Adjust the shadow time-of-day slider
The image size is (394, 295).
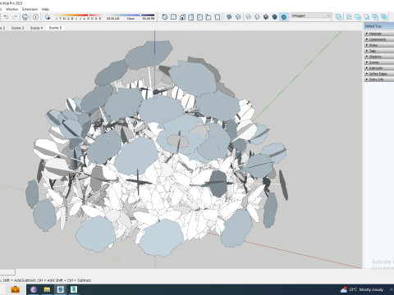131,17
